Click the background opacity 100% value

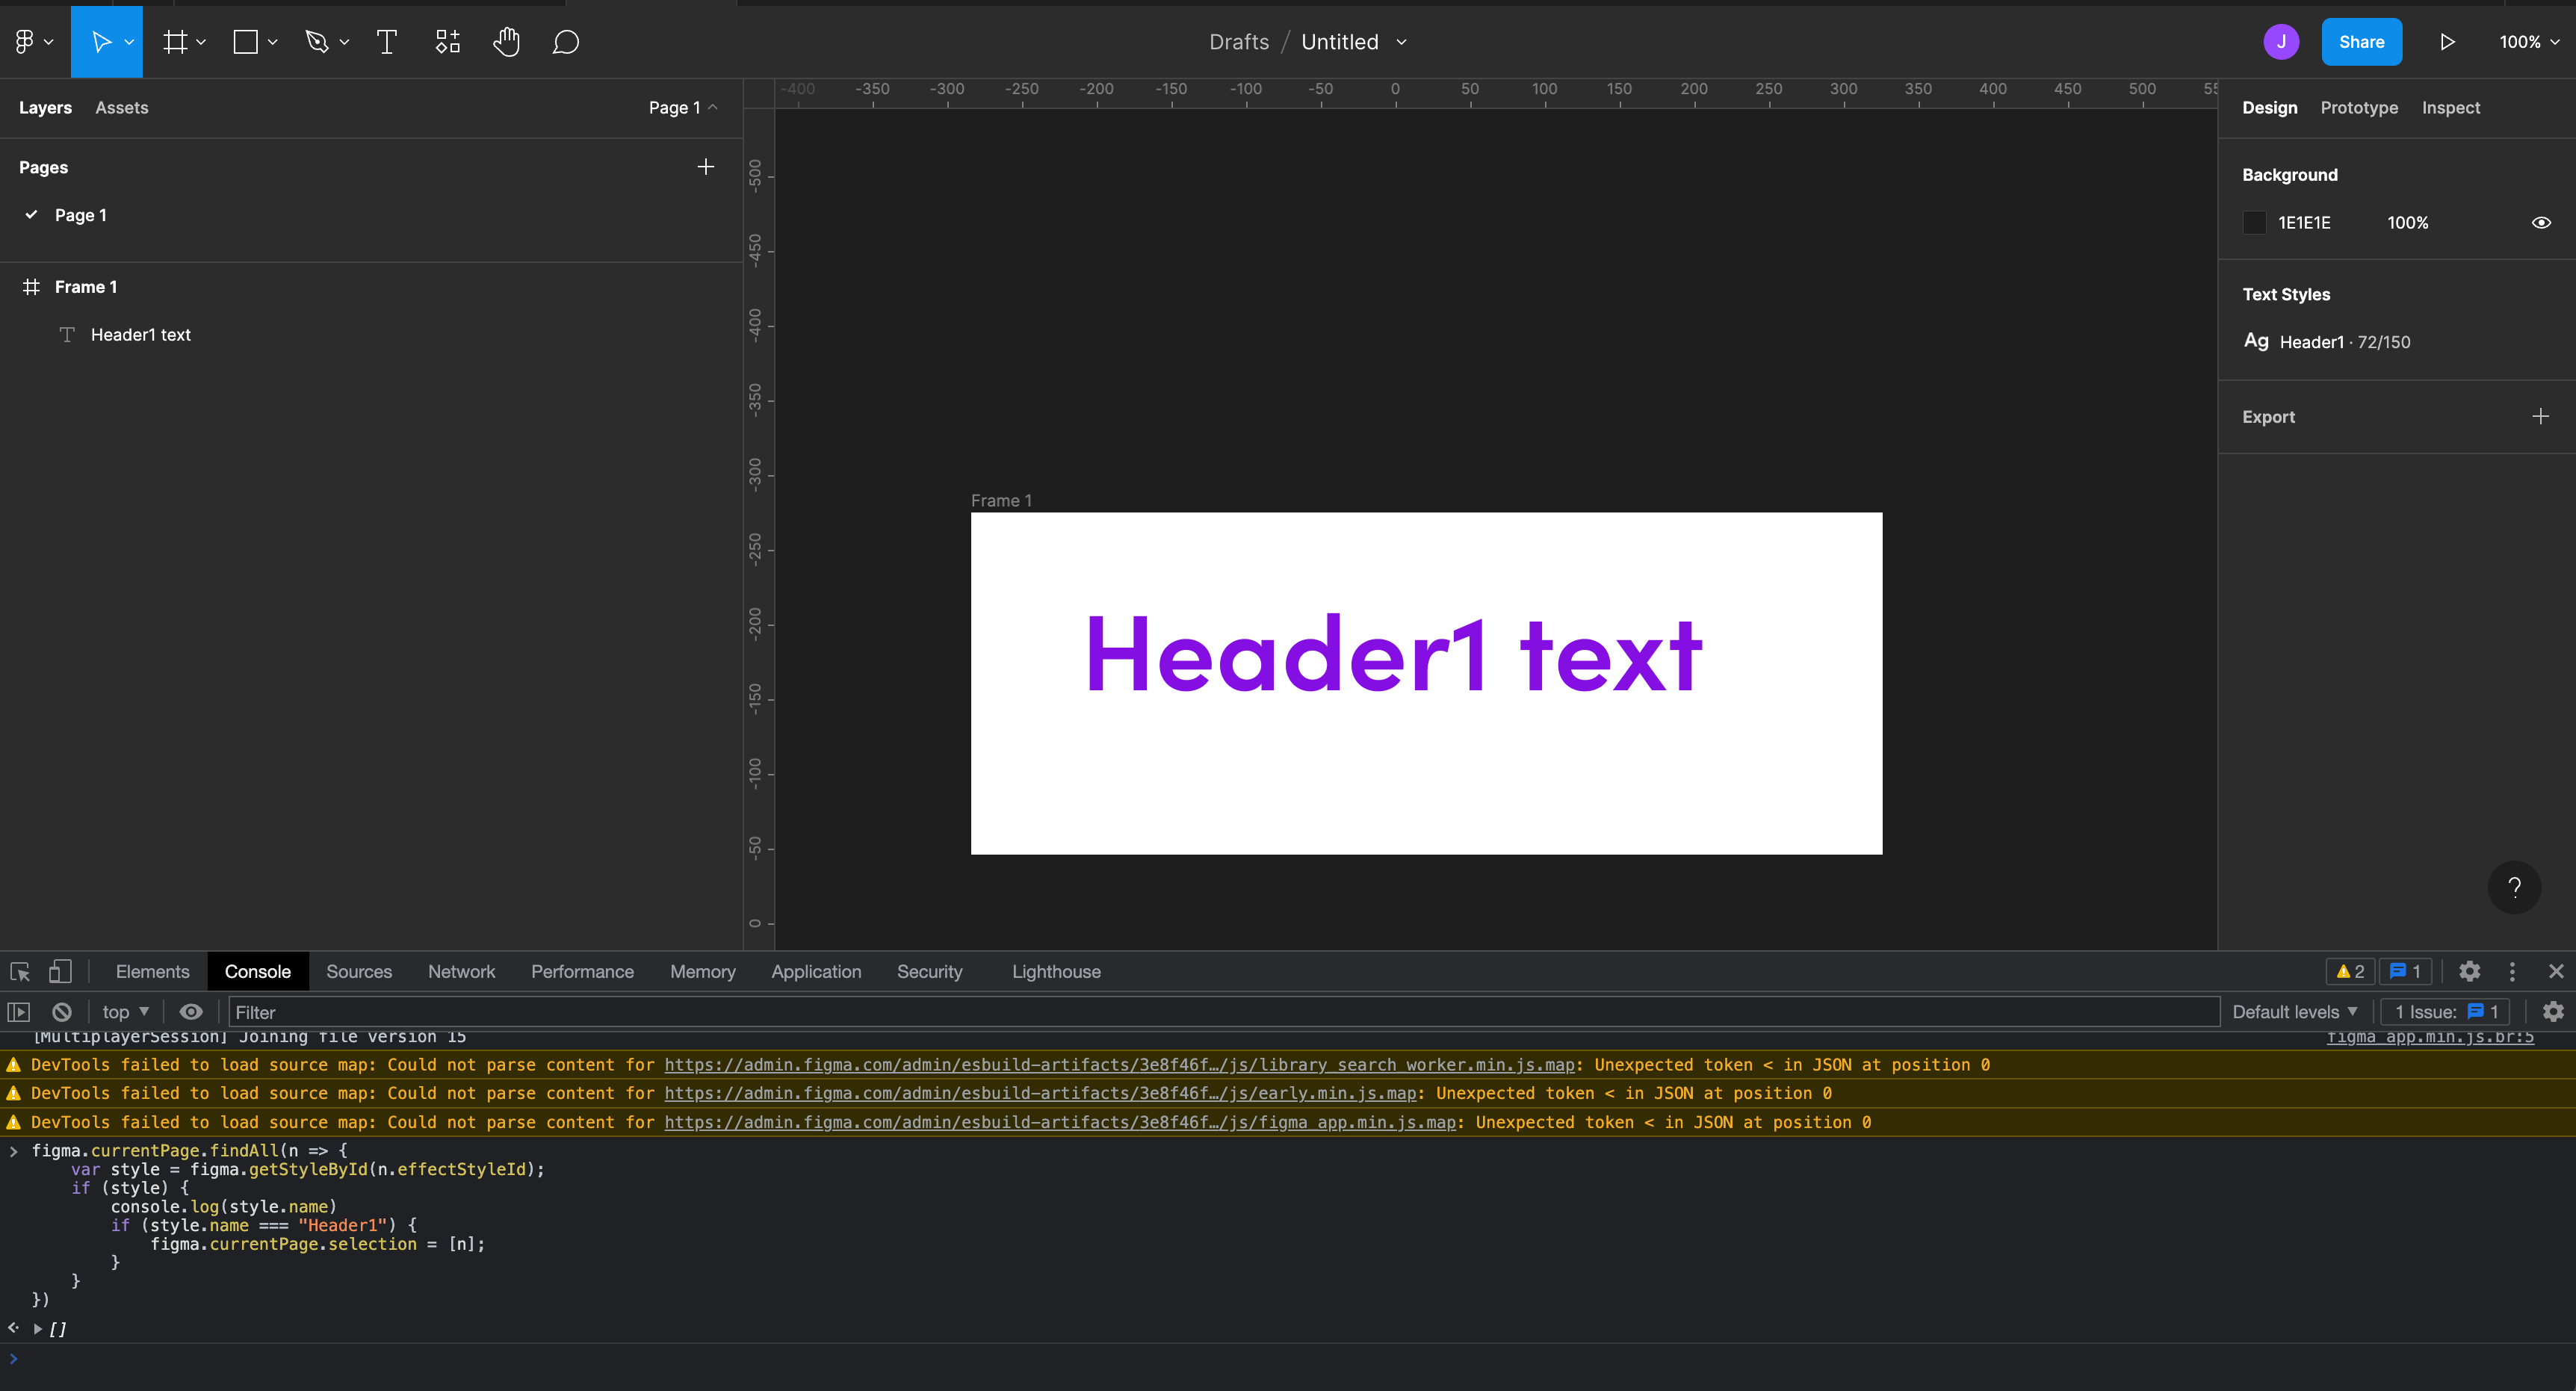point(2408,223)
